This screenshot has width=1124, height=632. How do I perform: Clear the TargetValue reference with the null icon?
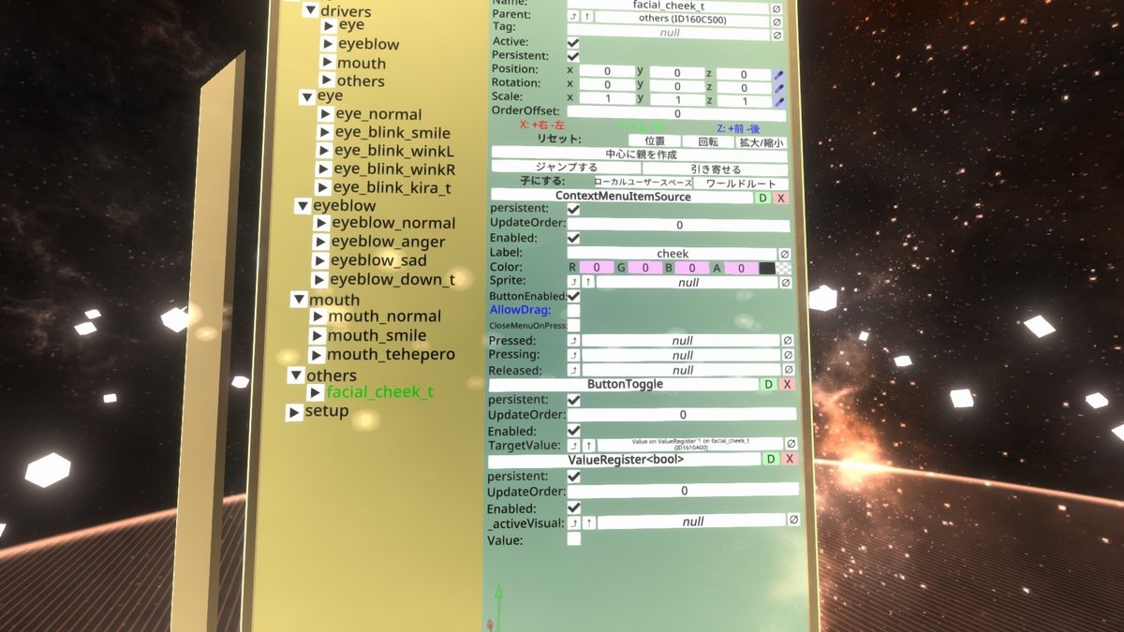791,444
